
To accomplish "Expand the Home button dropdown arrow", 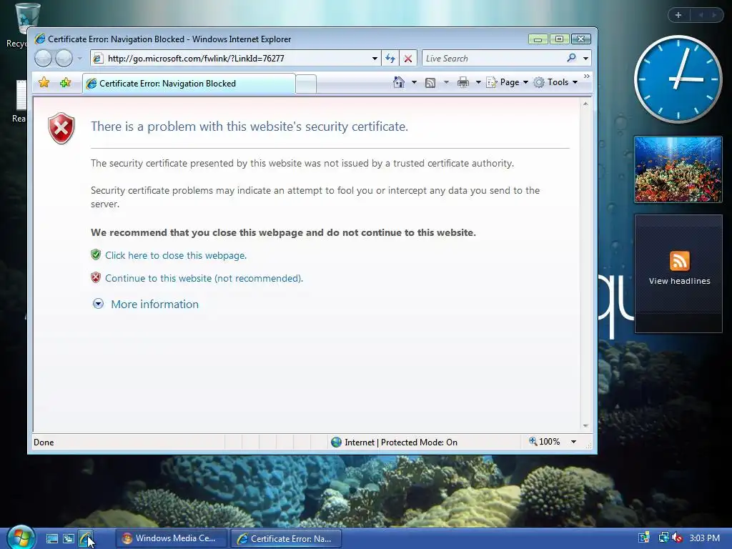I will (414, 83).
